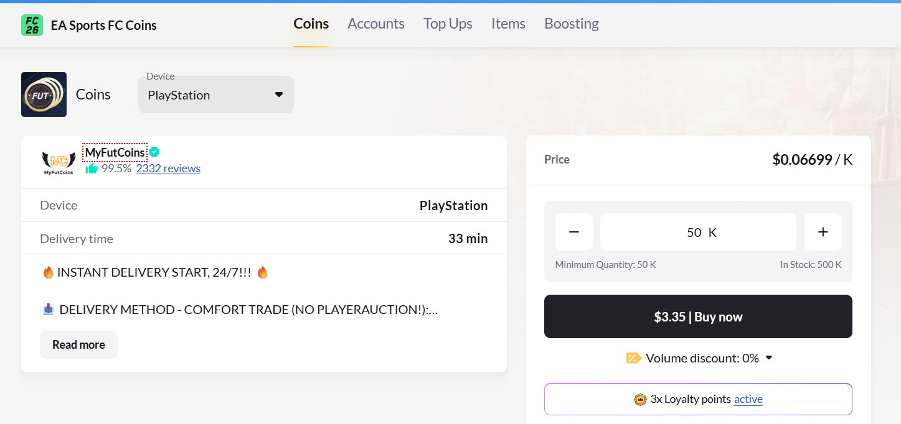This screenshot has width=901, height=424.
Task: Switch to the Accounts tab
Action: point(376,24)
